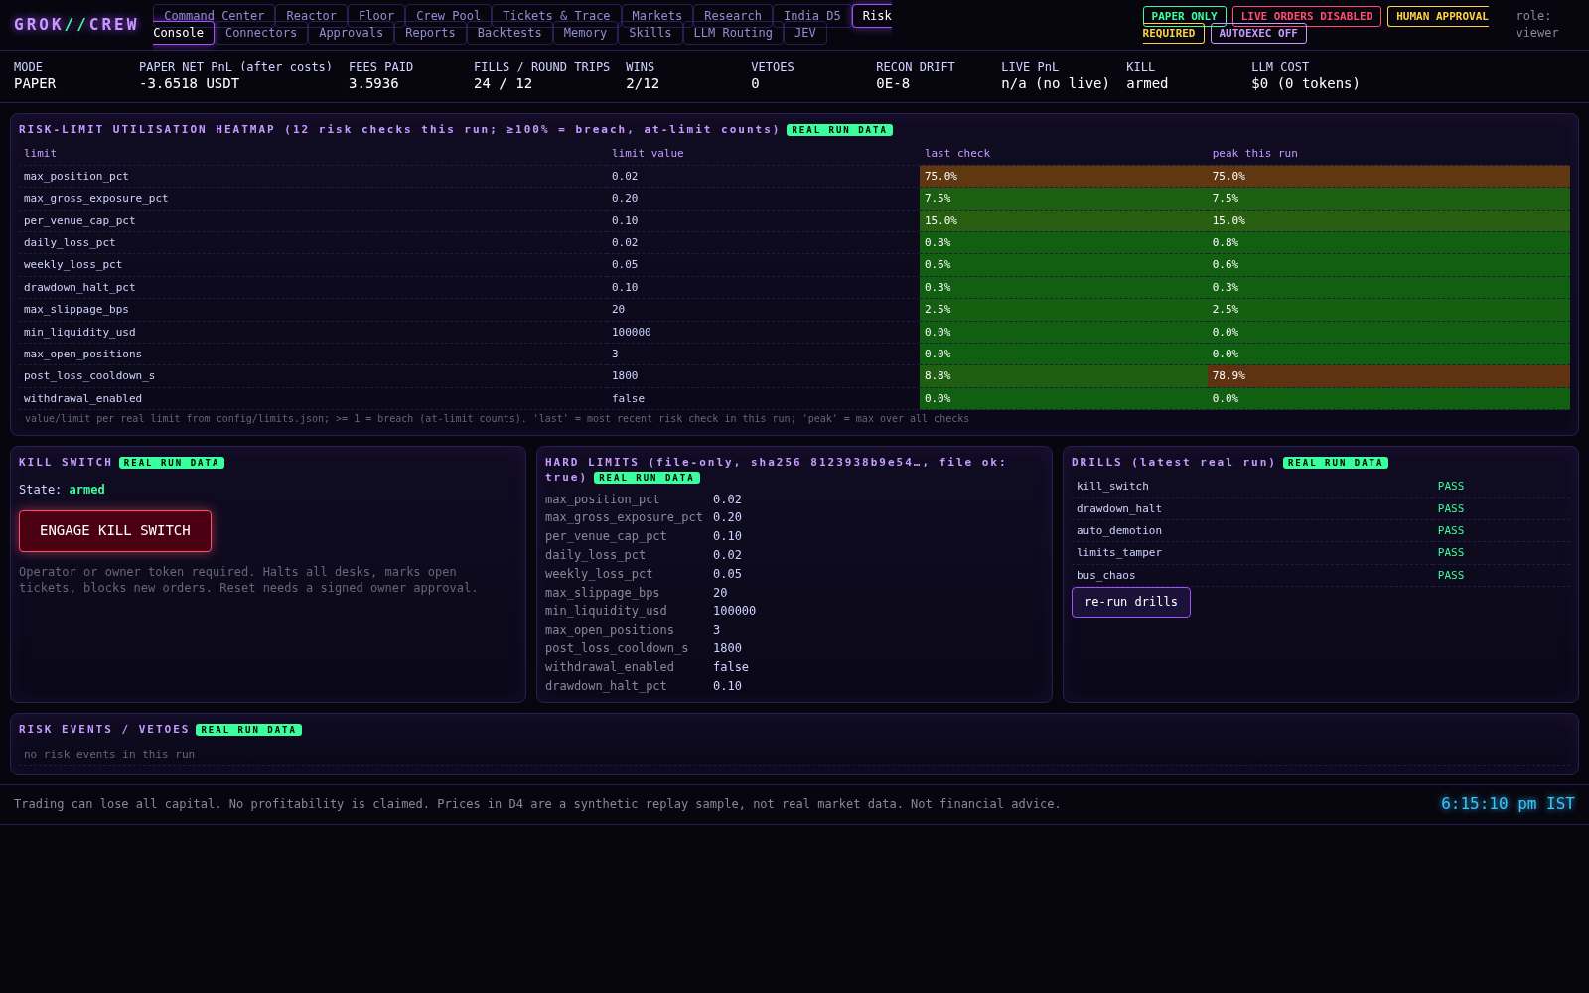This screenshot has height=993, width=1589.
Task: Click the 'peak this run' column header
Action: pyautogui.click(x=1254, y=154)
